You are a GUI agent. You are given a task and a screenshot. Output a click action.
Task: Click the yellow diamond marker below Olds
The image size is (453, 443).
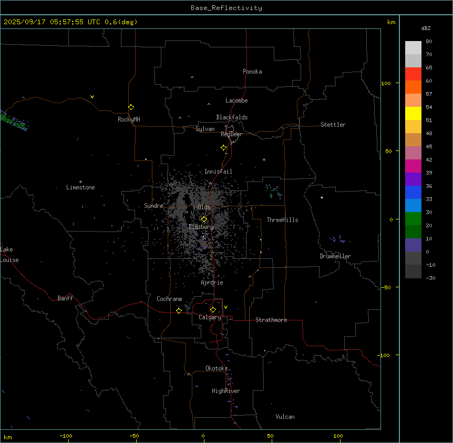(204, 219)
